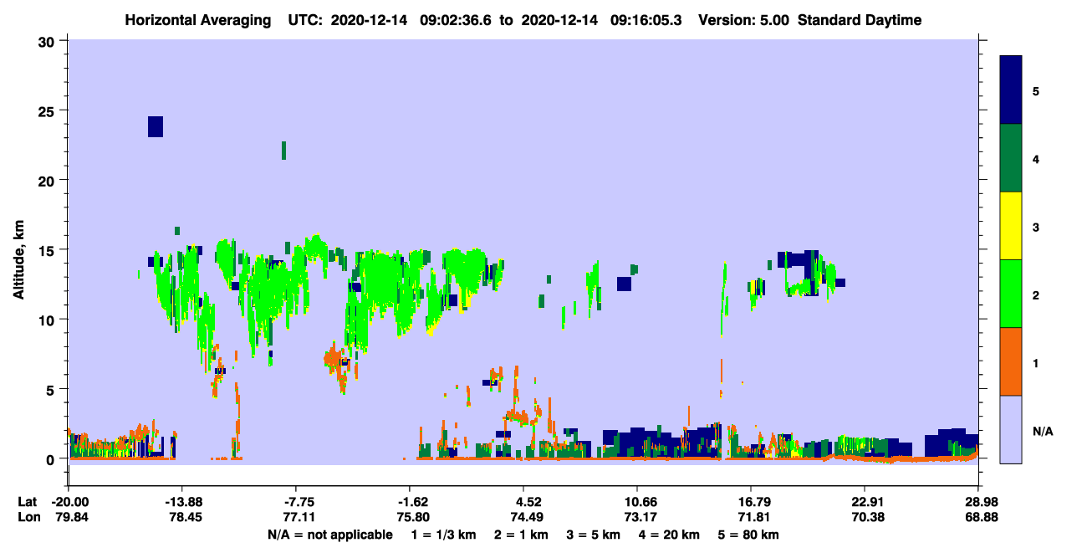Click the yellow level 3 legend swatch

pos(1011,226)
